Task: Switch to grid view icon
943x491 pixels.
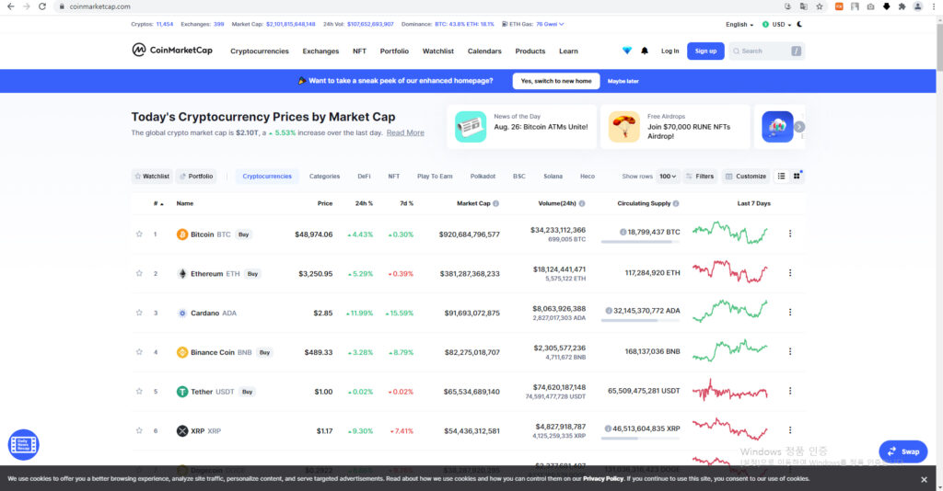Action: (797, 176)
